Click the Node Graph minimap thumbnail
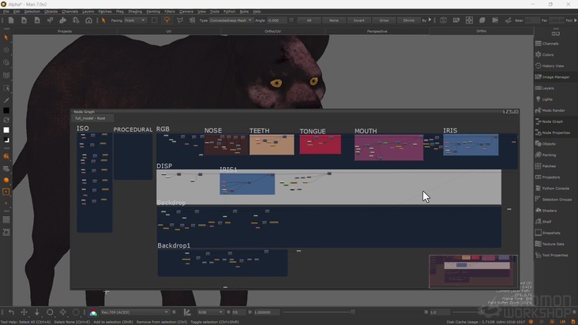578x325 pixels. [473, 271]
